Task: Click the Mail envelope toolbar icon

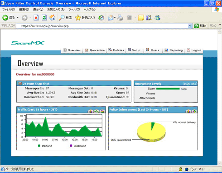Action: (x=111, y=18)
